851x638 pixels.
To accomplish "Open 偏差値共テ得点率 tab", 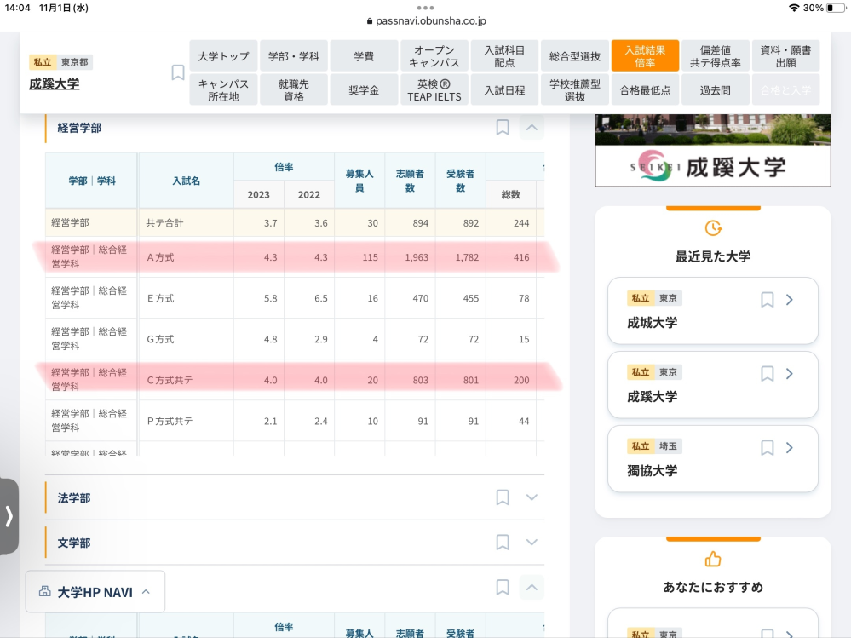I will [x=716, y=56].
